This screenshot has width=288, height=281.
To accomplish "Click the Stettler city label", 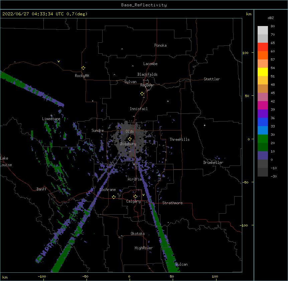I will coord(212,79).
